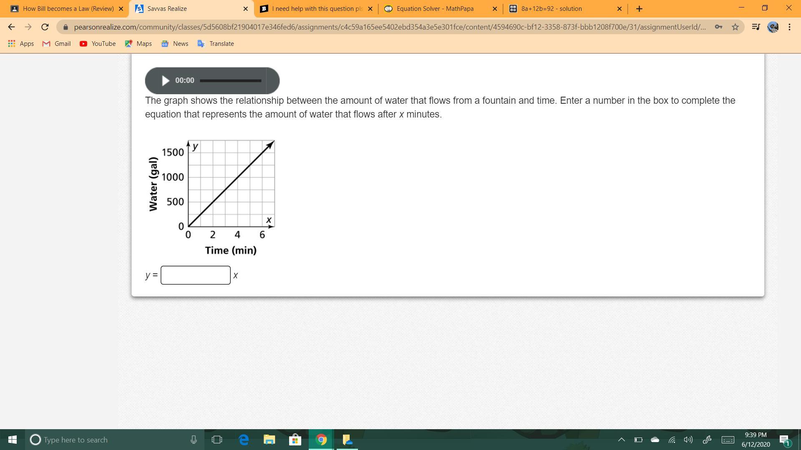Screen dimensions: 801x450
Task: Open the Gmail bookmark
Action: pyautogui.click(x=57, y=44)
